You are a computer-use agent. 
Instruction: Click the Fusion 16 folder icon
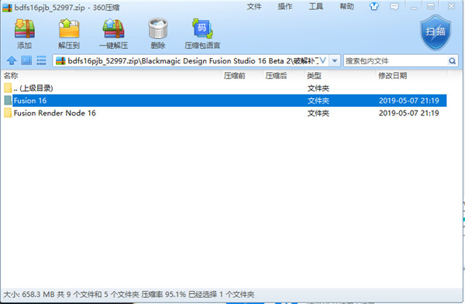click(x=8, y=101)
